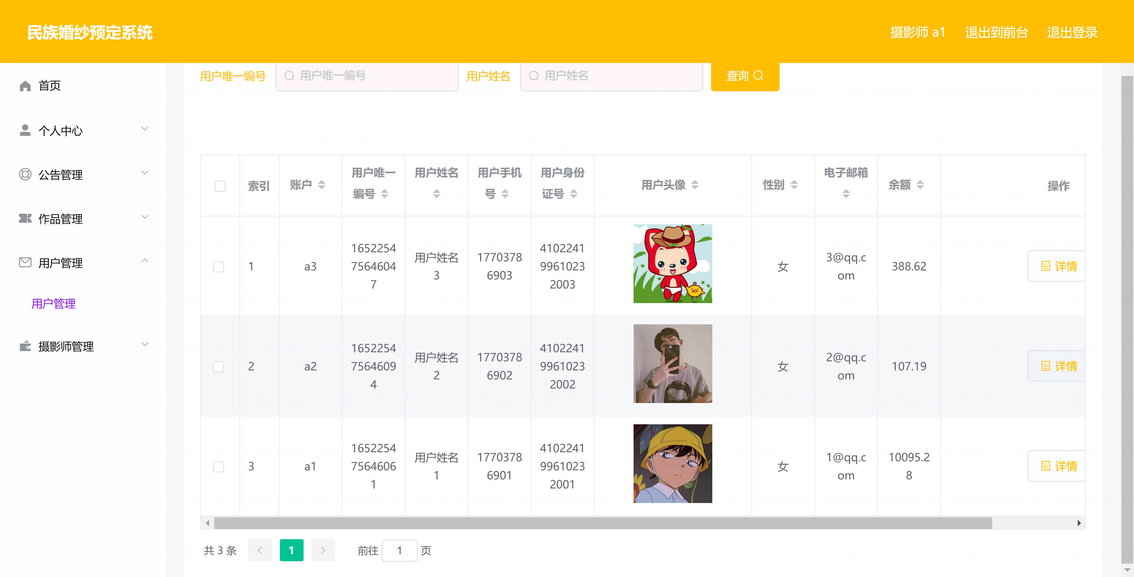This screenshot has height=577, width=1134.
Task: Click the cartoon fox avatar thumbnail
Action: coord(673,264)
